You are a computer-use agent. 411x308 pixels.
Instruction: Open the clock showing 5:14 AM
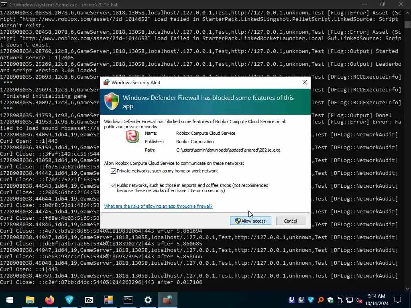tap(376, 300)
